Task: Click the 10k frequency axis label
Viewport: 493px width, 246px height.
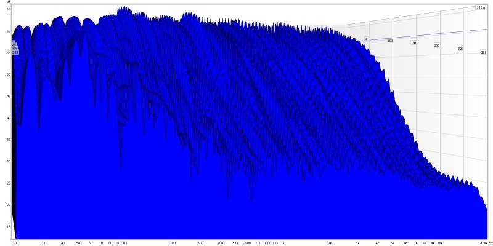Action: tap(439, 243)
